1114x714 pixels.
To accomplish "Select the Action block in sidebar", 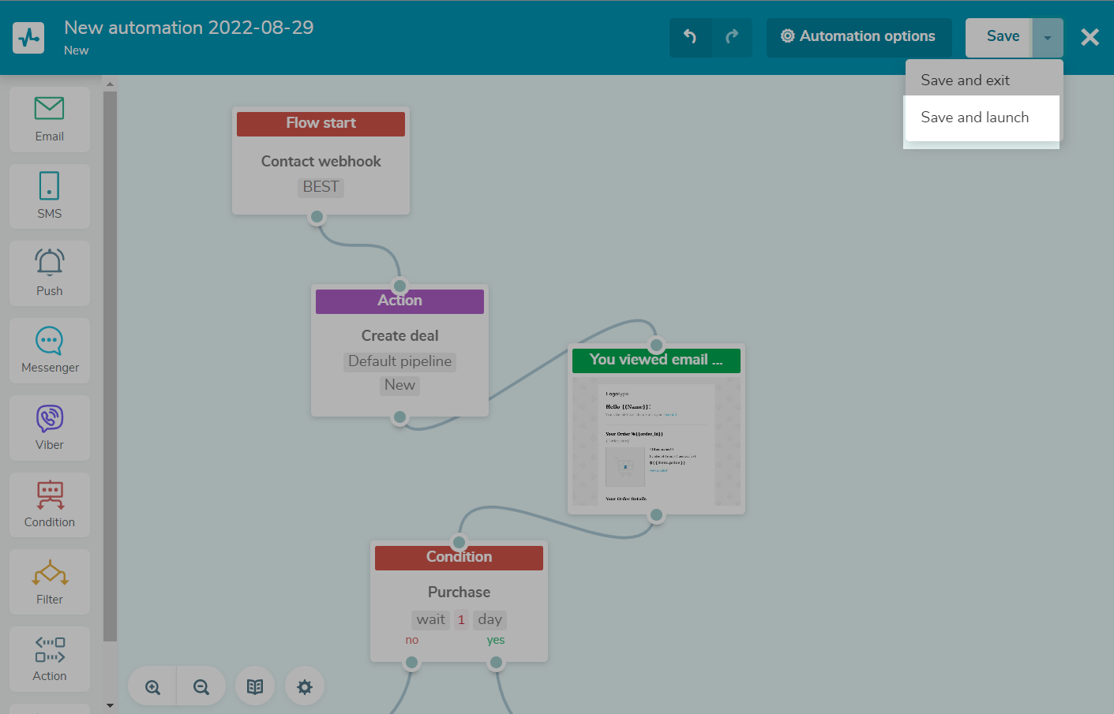I will click(x=49, y=659).
